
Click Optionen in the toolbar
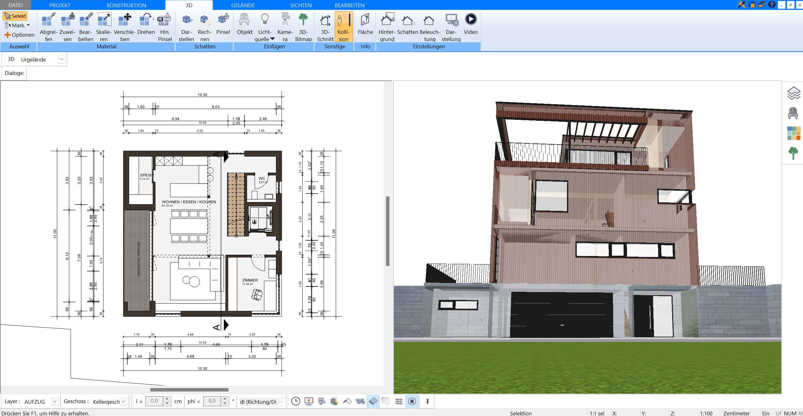coord(19,35)
